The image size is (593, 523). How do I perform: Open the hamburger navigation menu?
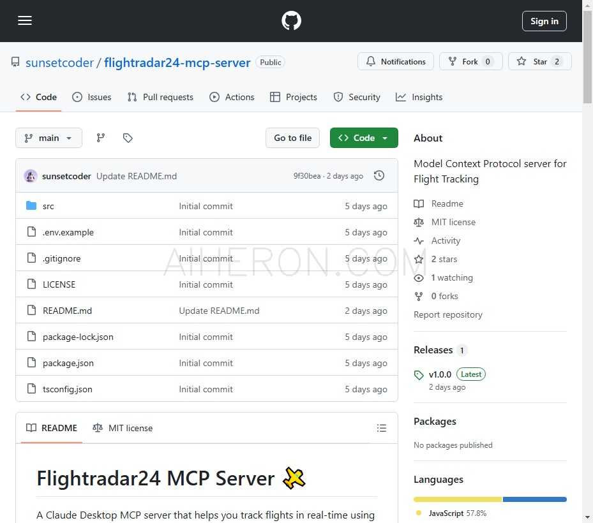click(x=25, y=21)
